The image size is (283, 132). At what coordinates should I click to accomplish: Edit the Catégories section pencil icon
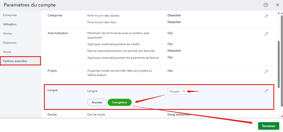266,16
